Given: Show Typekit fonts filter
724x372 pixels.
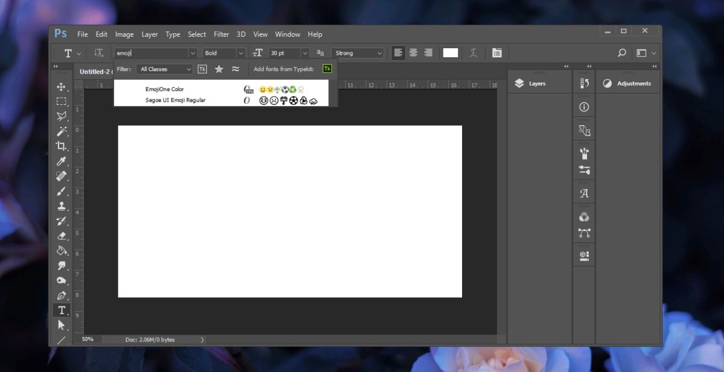Looking at the screenshot, I should (202, 69).
